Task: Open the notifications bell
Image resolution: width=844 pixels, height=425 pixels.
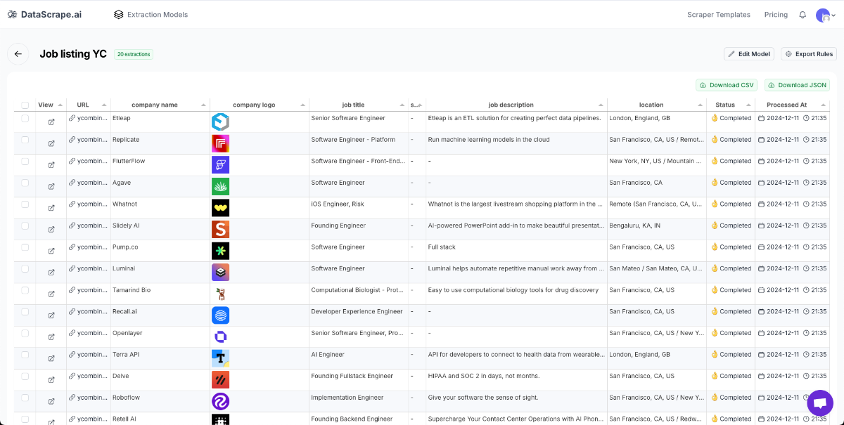Action: click(803, 15)
